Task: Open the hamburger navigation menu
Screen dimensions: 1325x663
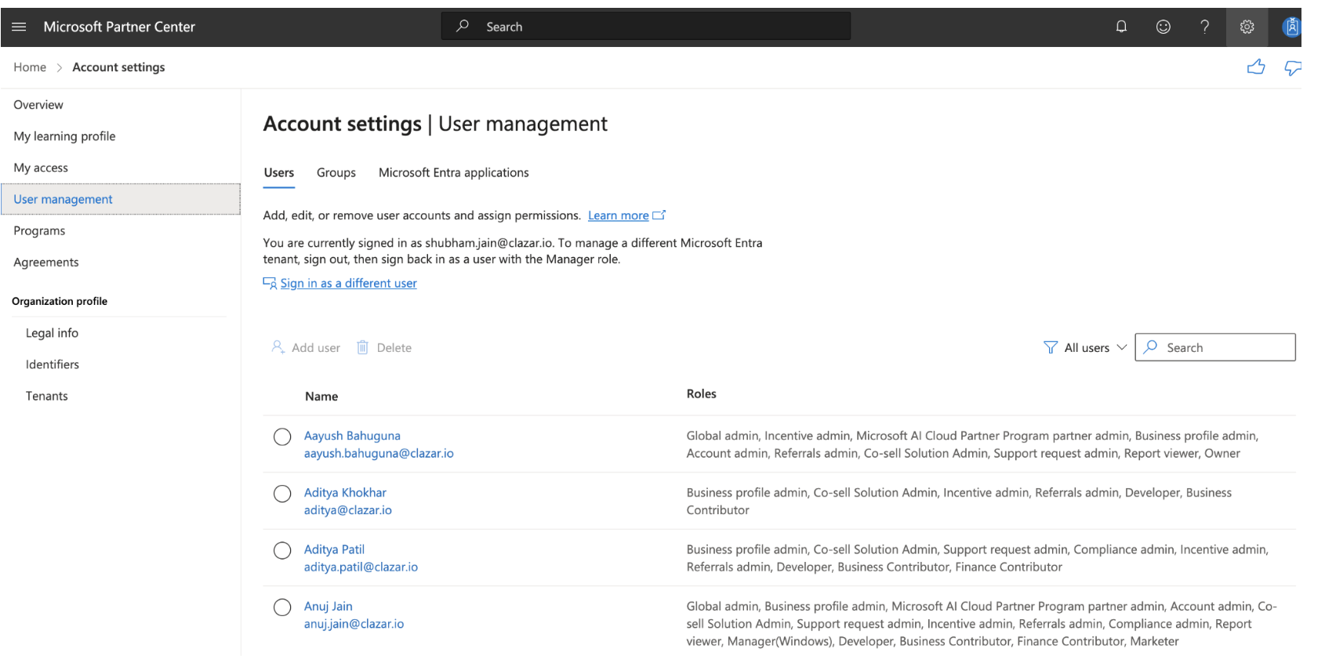Action: [20, 27]
